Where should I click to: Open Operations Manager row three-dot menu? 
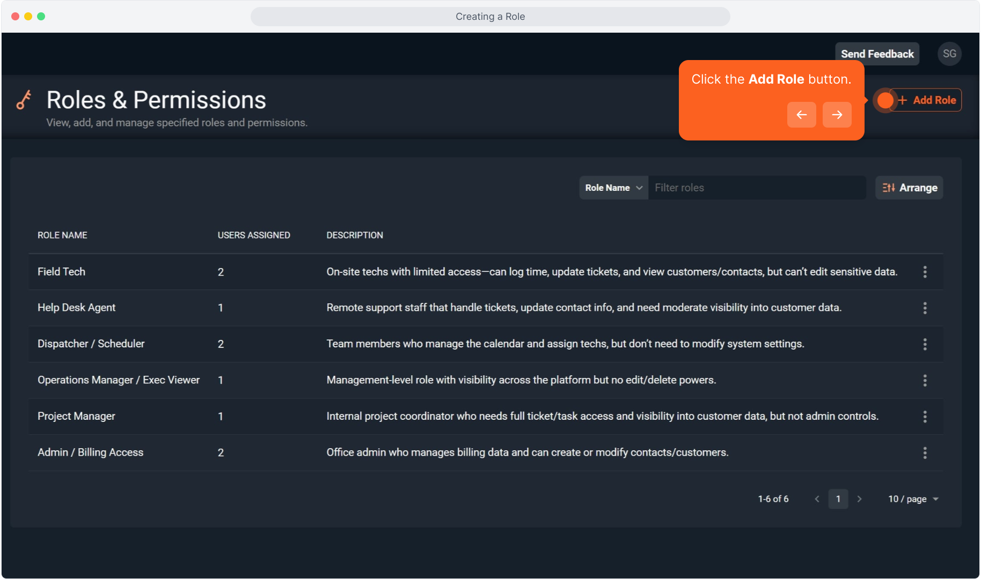(x=925, y=380)
